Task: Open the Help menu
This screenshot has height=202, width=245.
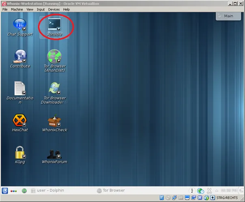Action: [66, 9]
